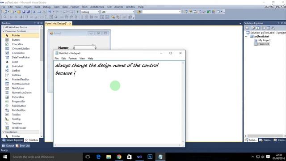Choose the ListBox control in Toolbox
286x161 pixels.
pyautogui.click(x=16, y=71)
